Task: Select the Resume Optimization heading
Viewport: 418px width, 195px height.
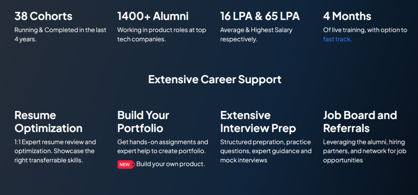Action: [49, 122]
